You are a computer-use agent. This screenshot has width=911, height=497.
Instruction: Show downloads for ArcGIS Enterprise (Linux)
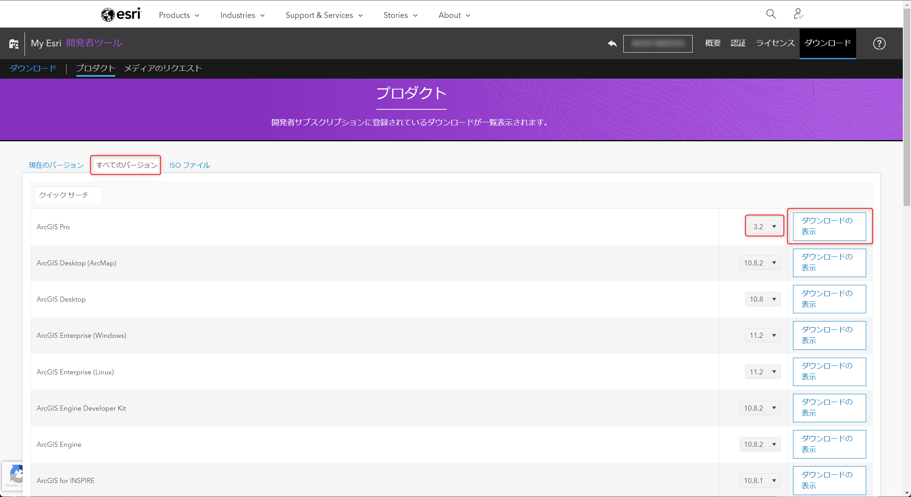click(x=829, y=372)
